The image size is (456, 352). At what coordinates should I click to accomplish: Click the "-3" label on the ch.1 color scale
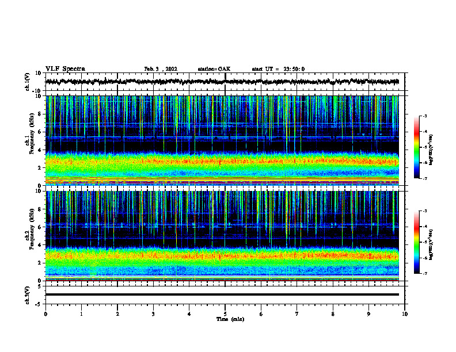pyautogui.click(x=425, y=116)
